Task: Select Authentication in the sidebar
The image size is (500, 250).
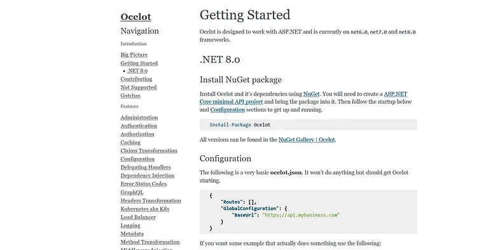Action: pos(139,126)
